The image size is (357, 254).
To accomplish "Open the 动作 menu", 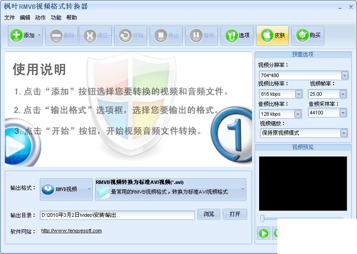I will tap(40, 18).
